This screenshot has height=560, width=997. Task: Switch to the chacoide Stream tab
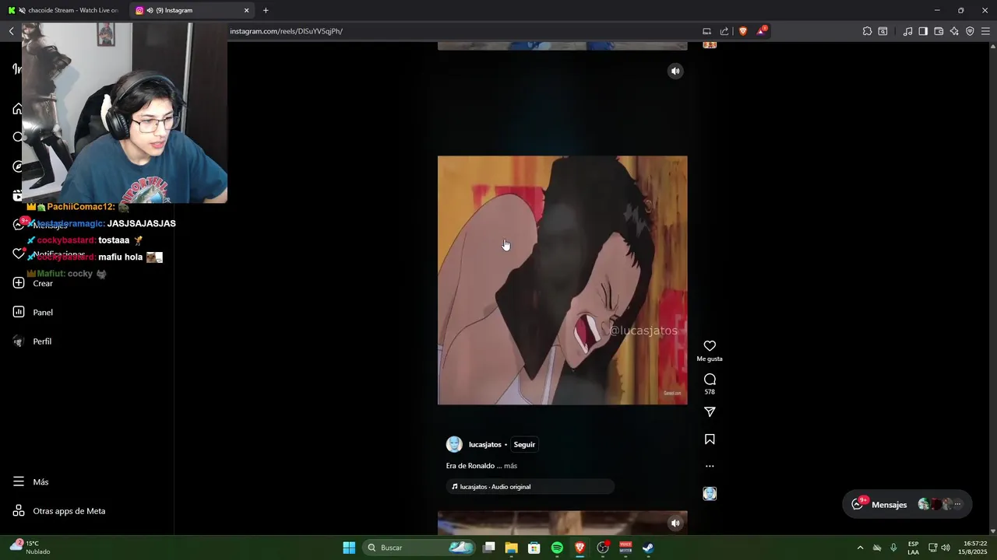pos(64,10)
